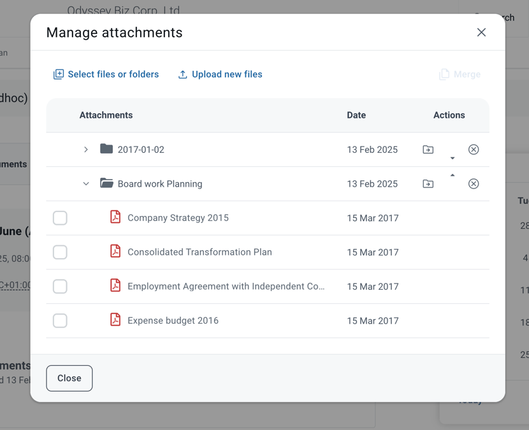The width and height of the screenshot is (529, 430).
Task: Click move-to-folder icon for Board work Planning
Action: coord(428,184)
